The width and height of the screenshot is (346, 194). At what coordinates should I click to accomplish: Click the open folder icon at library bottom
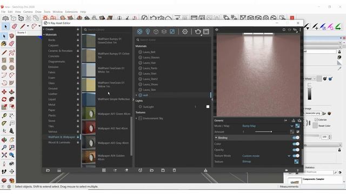pyautogui.click(x=48, y=170)
